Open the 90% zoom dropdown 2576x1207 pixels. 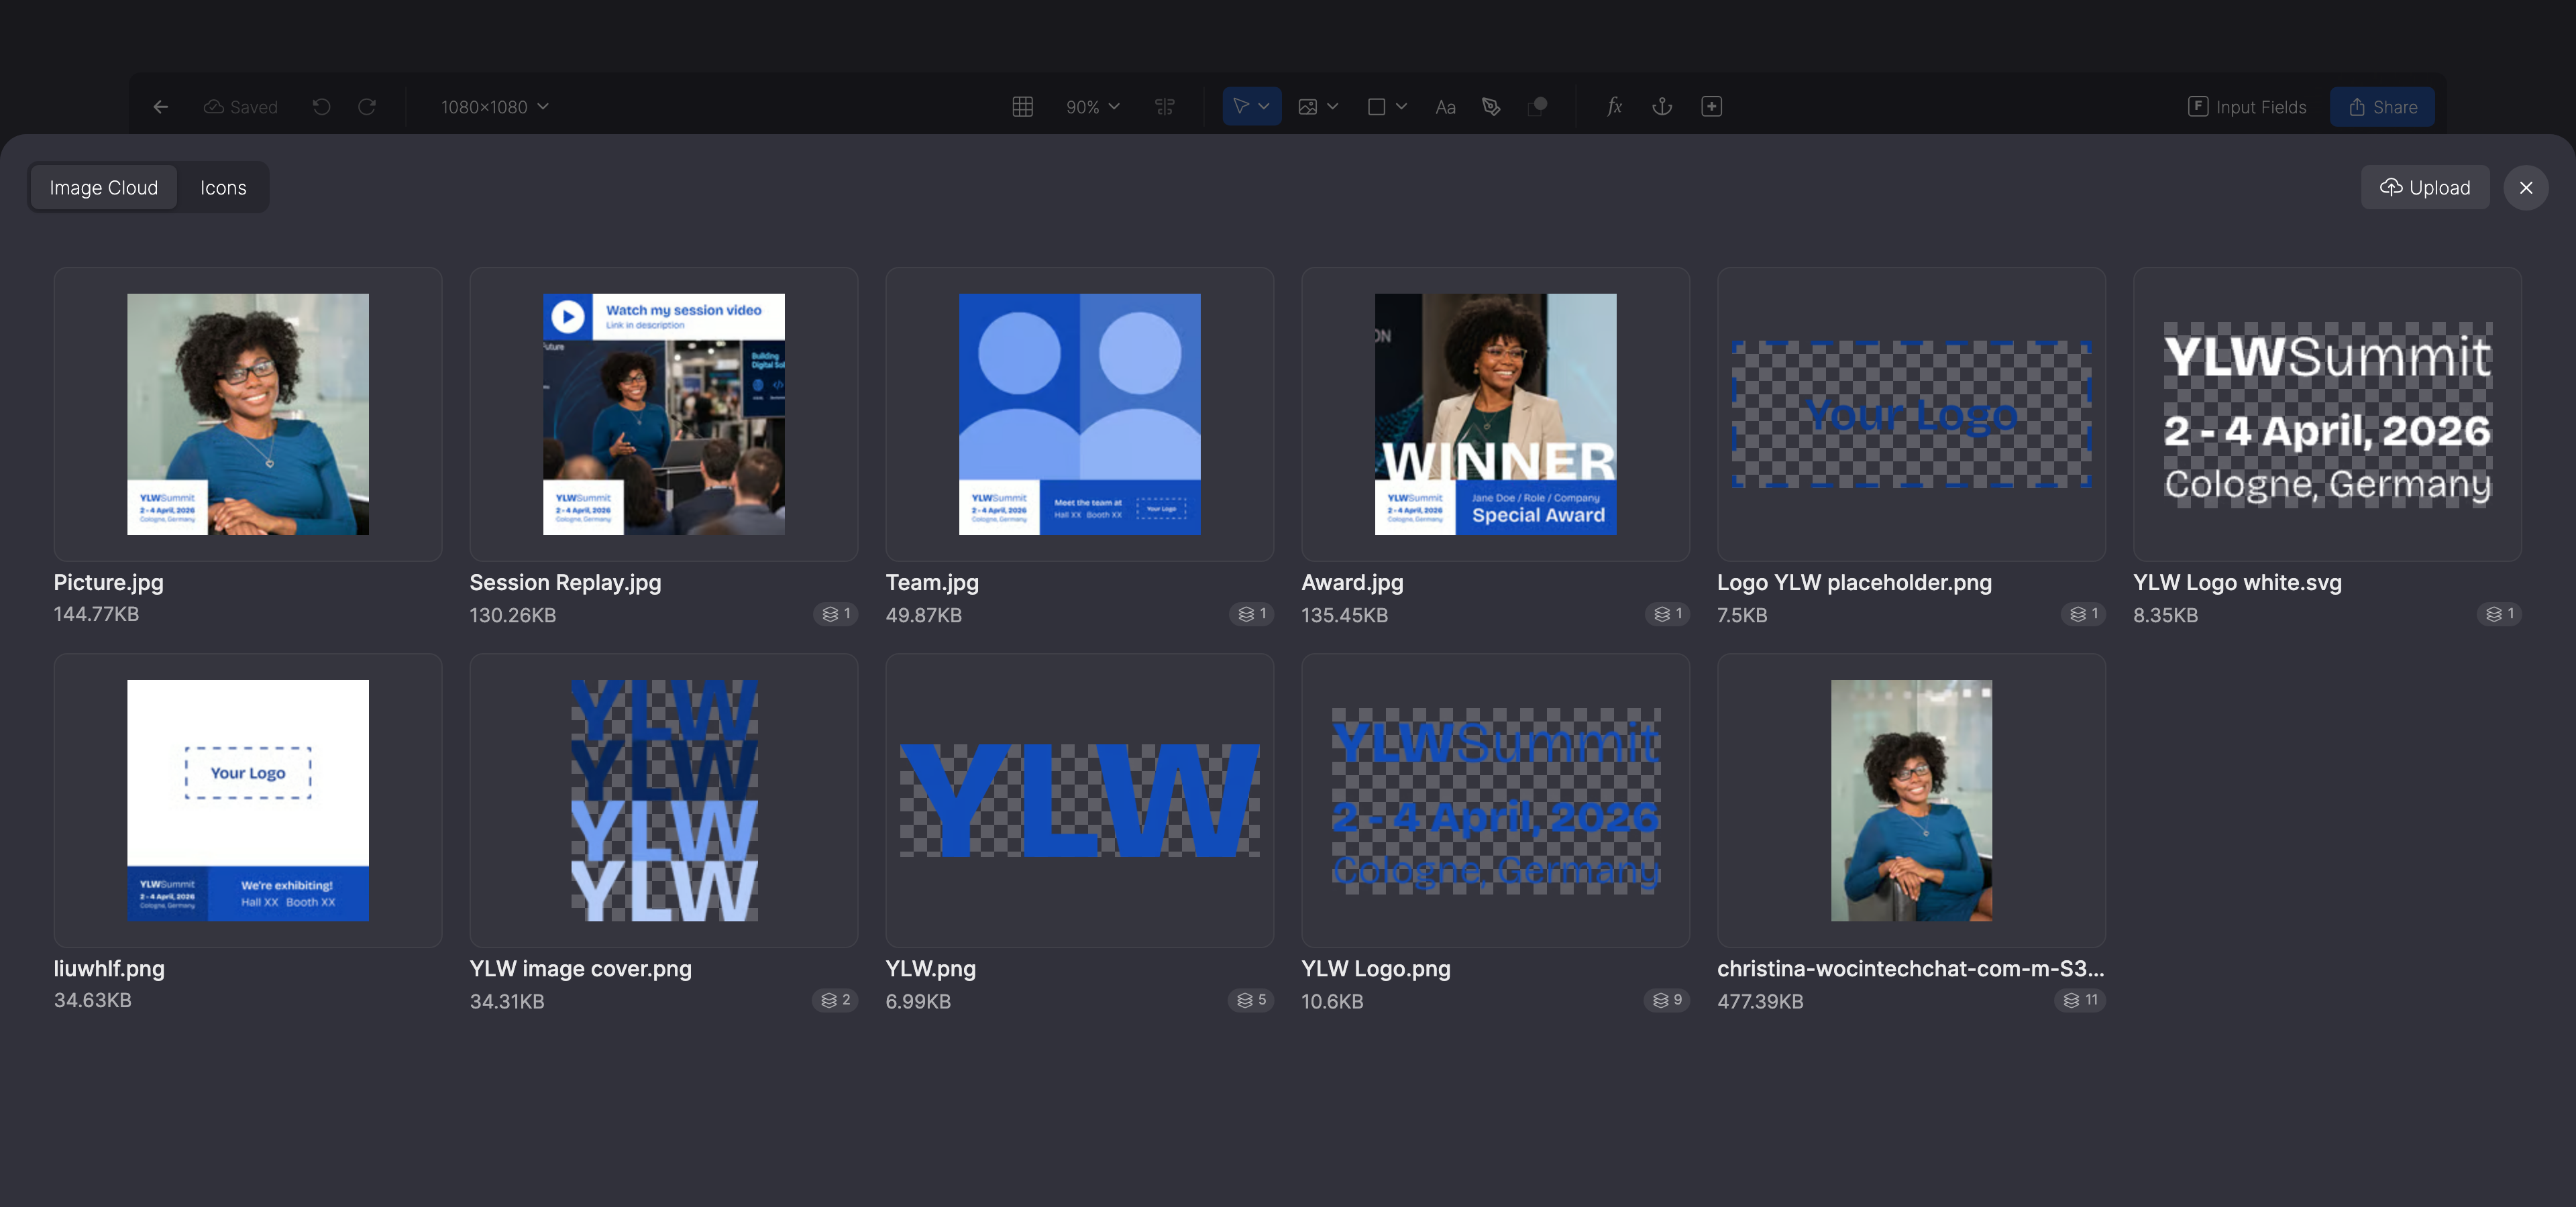1093,107
